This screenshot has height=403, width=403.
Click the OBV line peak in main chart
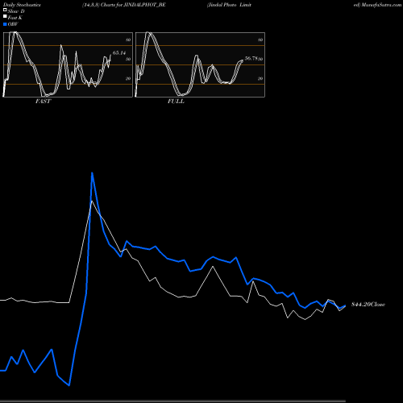(92, 173)
